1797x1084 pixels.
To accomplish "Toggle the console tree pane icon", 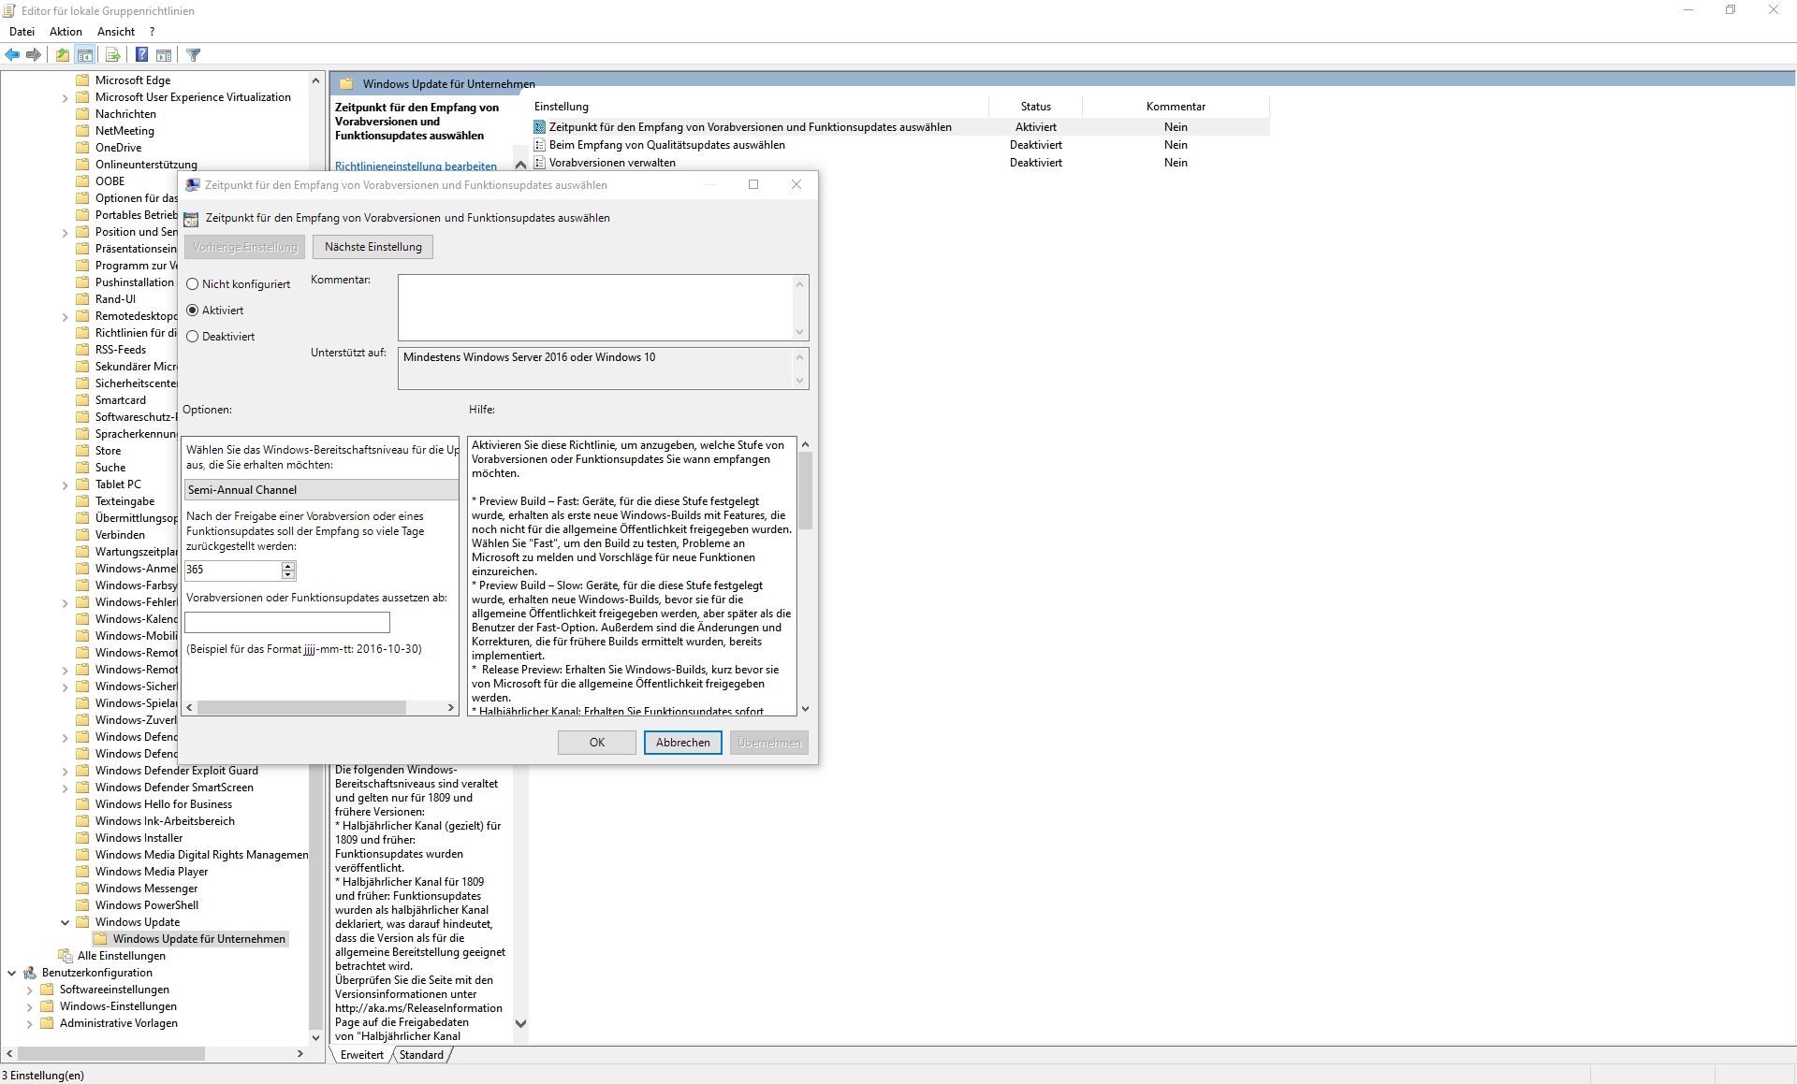I will pyautogui.click(x=85, y=55).
